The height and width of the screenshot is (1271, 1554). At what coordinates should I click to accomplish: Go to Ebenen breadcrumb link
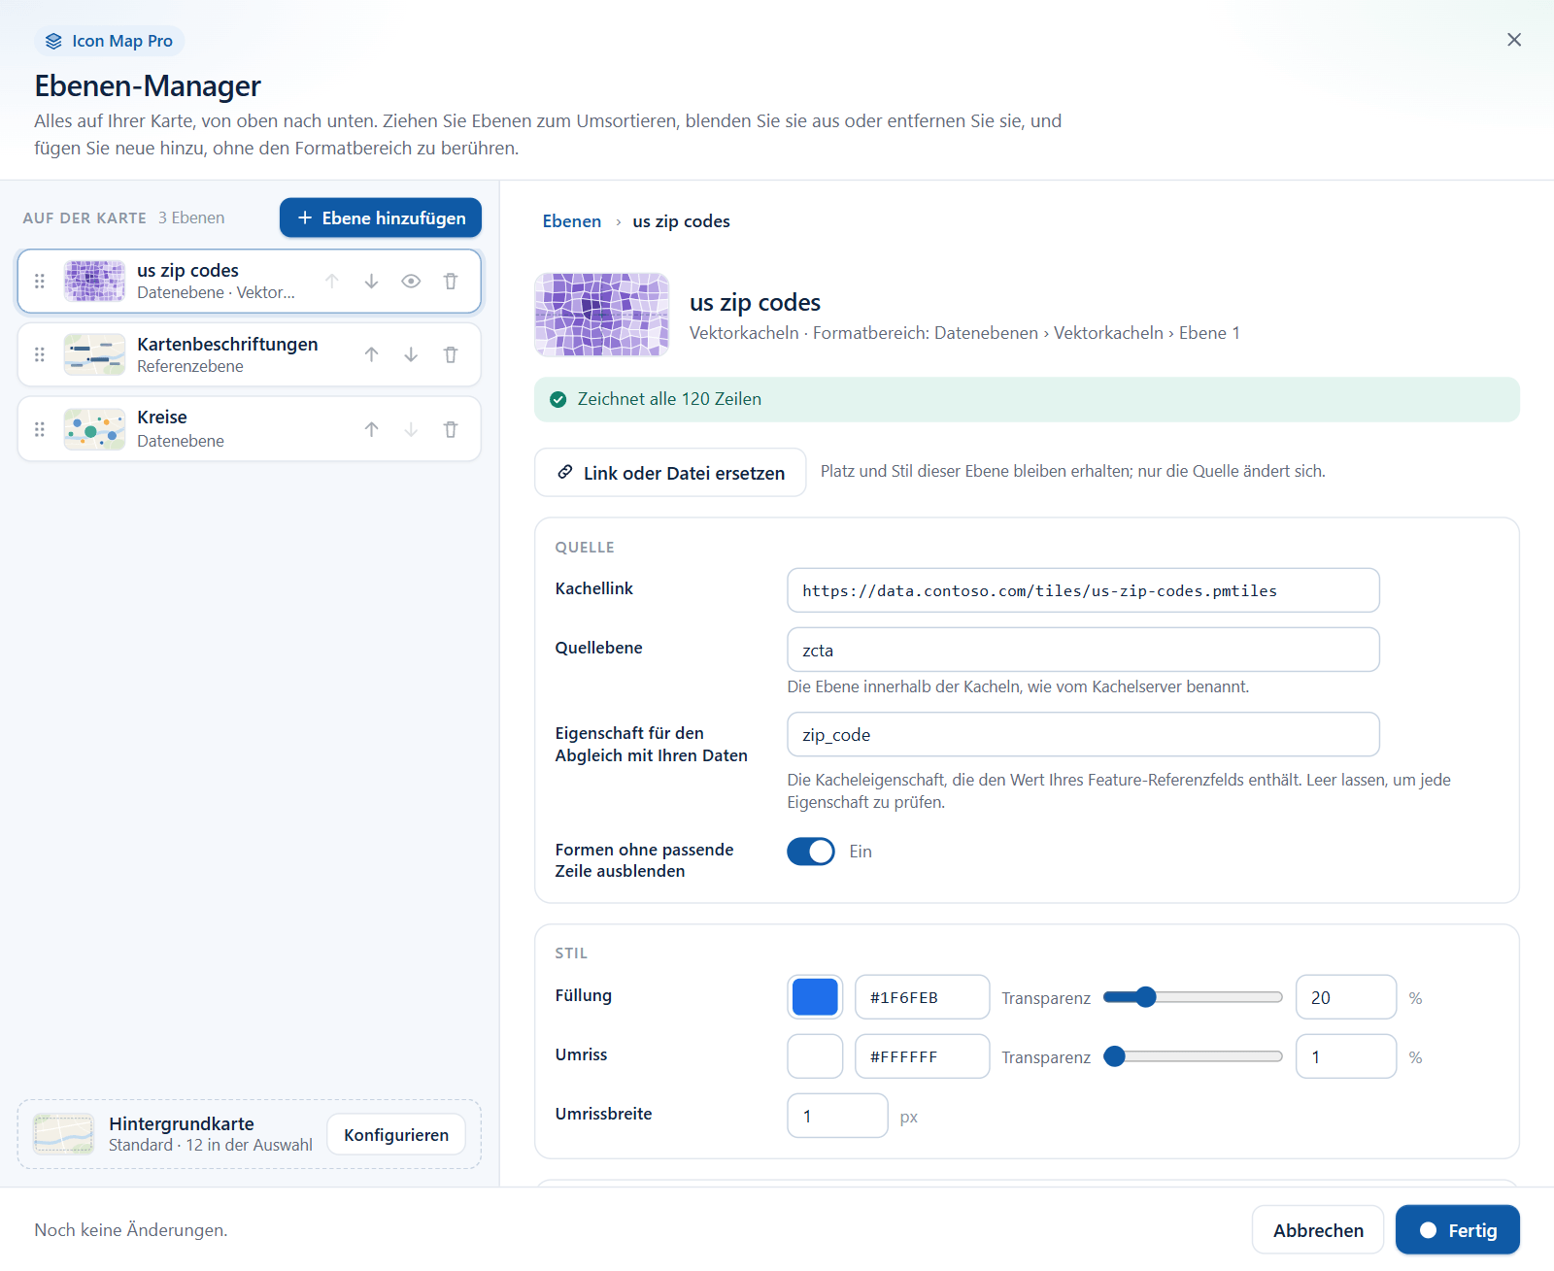click(x=572, y=221)
